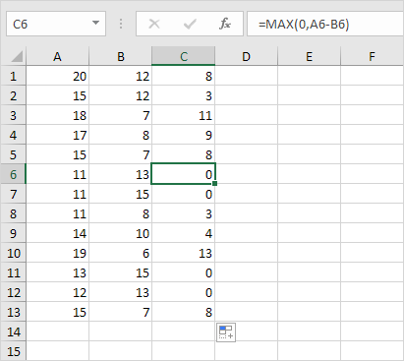Click the formula bar with =MAX(0,A6-B6)
The height and width of the screenshot is (361, 404).
point(325,24)
